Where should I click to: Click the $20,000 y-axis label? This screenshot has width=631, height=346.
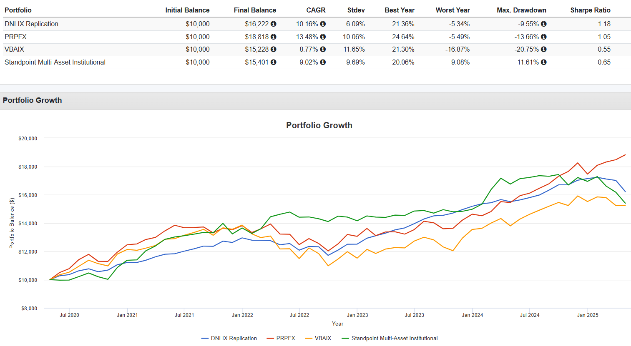click(x=28, y=139)
